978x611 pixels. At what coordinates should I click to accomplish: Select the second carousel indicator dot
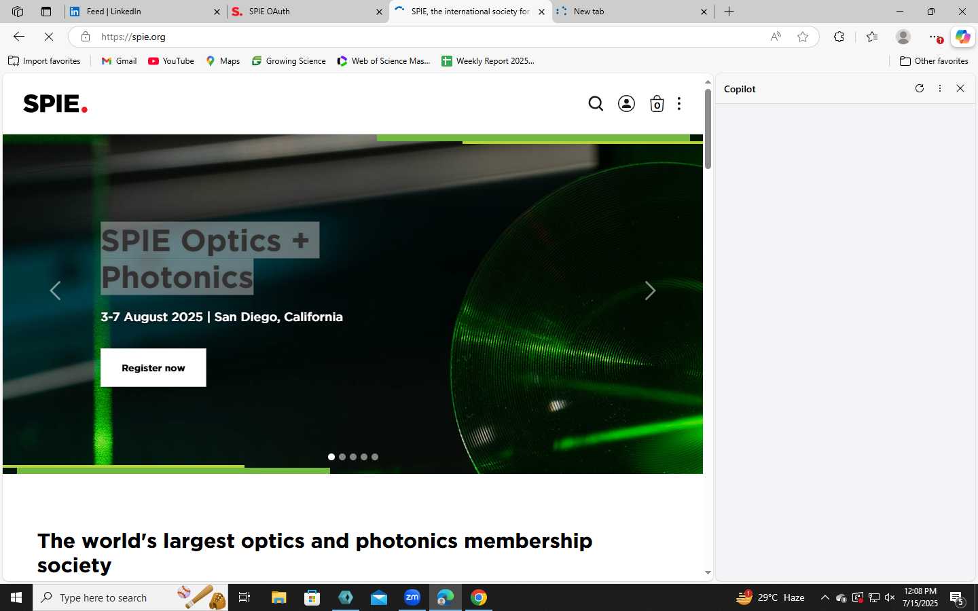pyautogui.click(x=342, y=457)
